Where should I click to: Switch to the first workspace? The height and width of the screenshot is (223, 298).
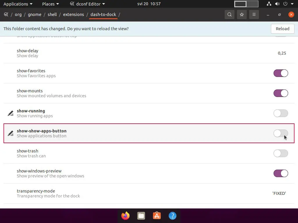[x=240, y=4]
